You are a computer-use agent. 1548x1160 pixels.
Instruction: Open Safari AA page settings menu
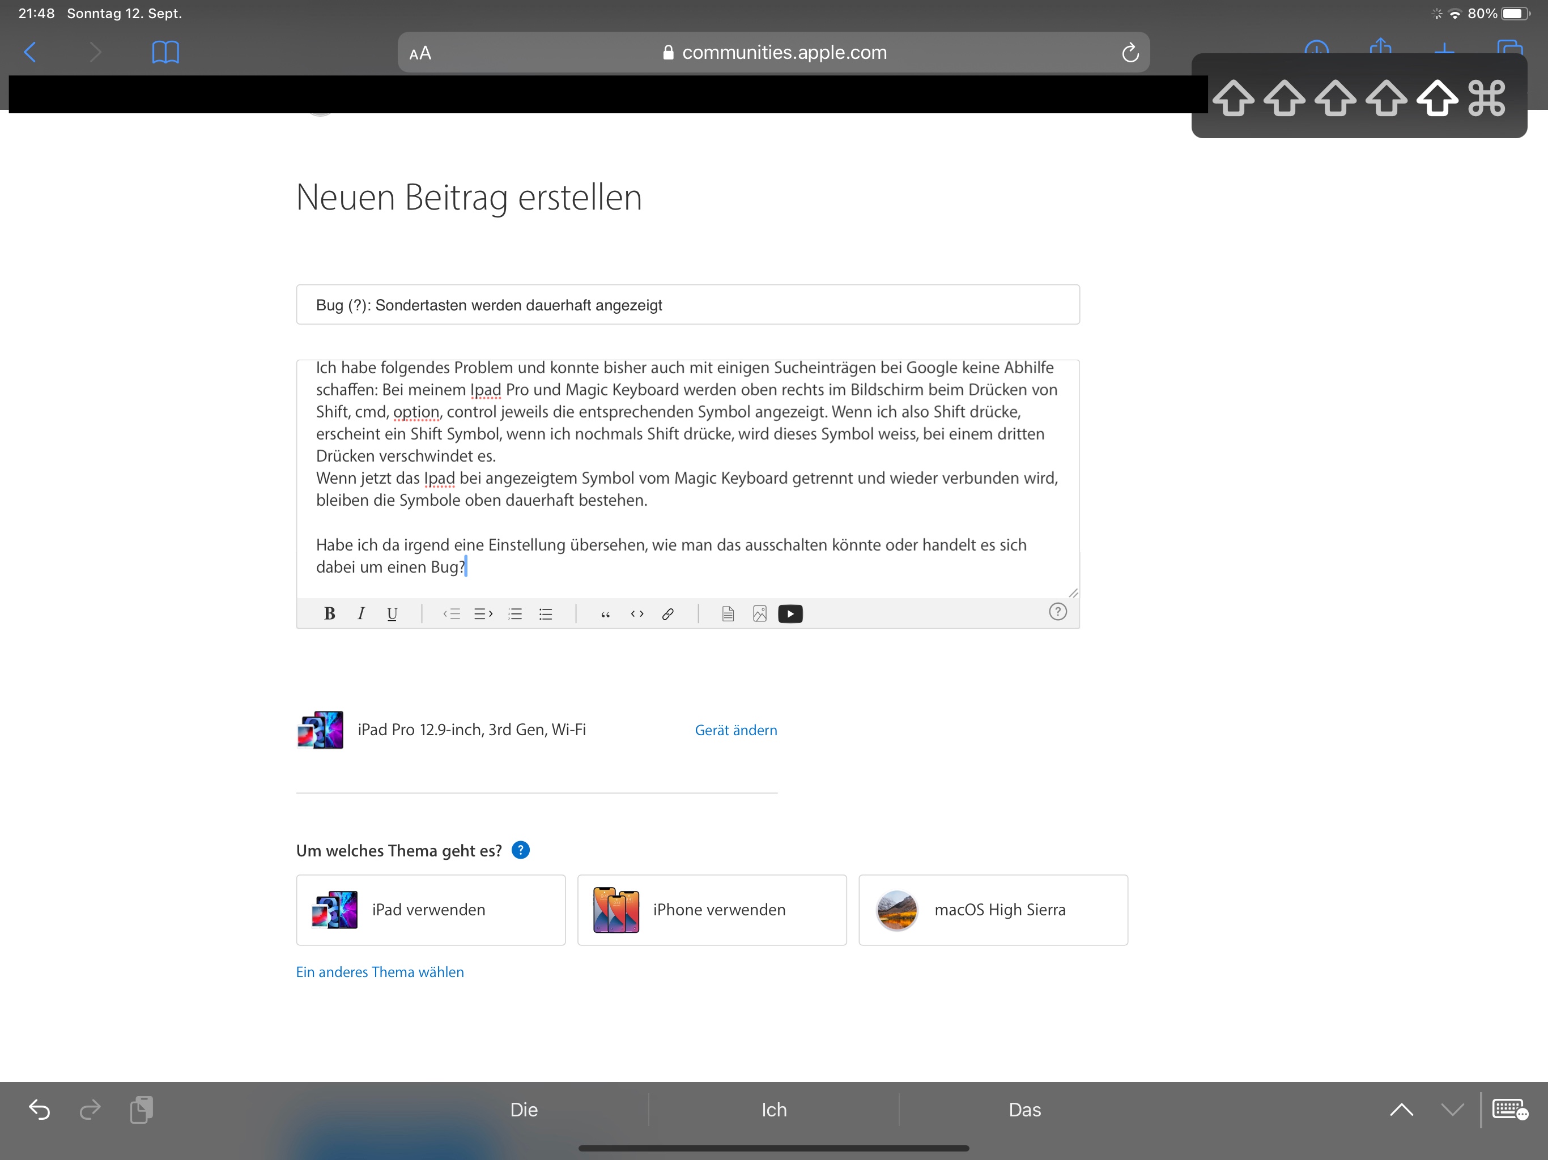point(420,53)
